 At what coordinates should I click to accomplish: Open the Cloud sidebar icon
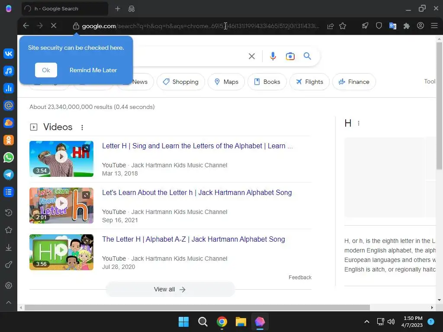click(x=9, y=123)
